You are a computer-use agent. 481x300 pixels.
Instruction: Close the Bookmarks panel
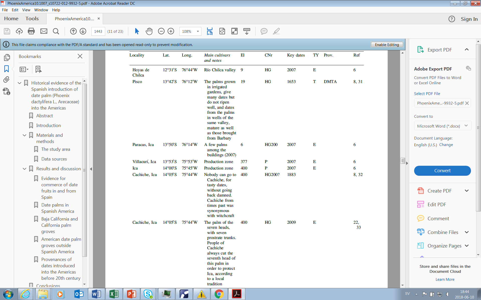(x=80, y=56)
